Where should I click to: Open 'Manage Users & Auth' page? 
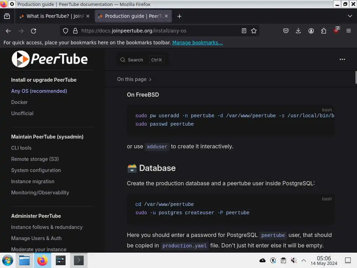tap(36, 238)
